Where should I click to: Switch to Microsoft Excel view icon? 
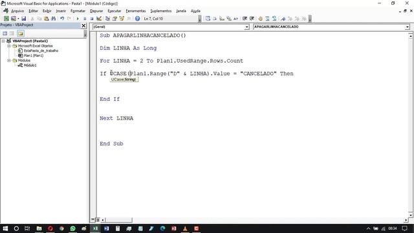[x=6, y=19]
